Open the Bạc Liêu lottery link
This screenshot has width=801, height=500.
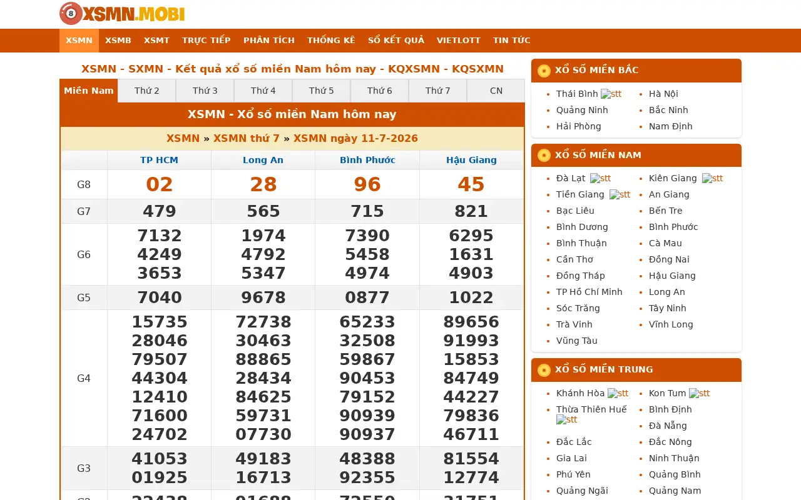tap(575, 211)
